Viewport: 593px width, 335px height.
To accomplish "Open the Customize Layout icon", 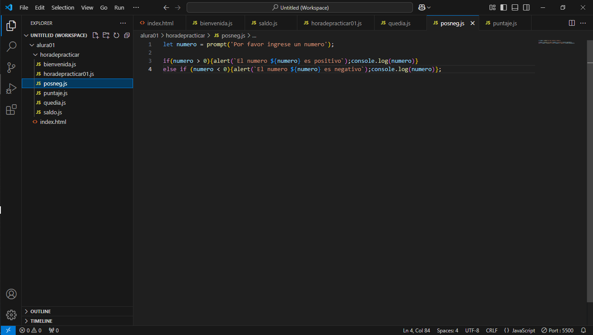I will tap(492, 7).
